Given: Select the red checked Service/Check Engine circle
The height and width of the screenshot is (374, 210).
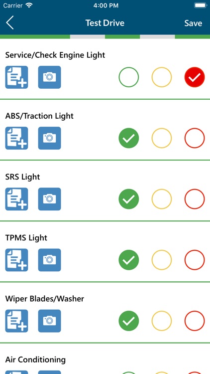Looking at the screenshot, I should (x=195, y=77).
